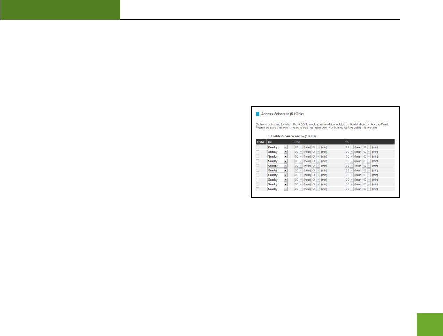This screenshot has height=336, width=443.
Task: Open the From minute dropdown in the third row
Action: 315,156
